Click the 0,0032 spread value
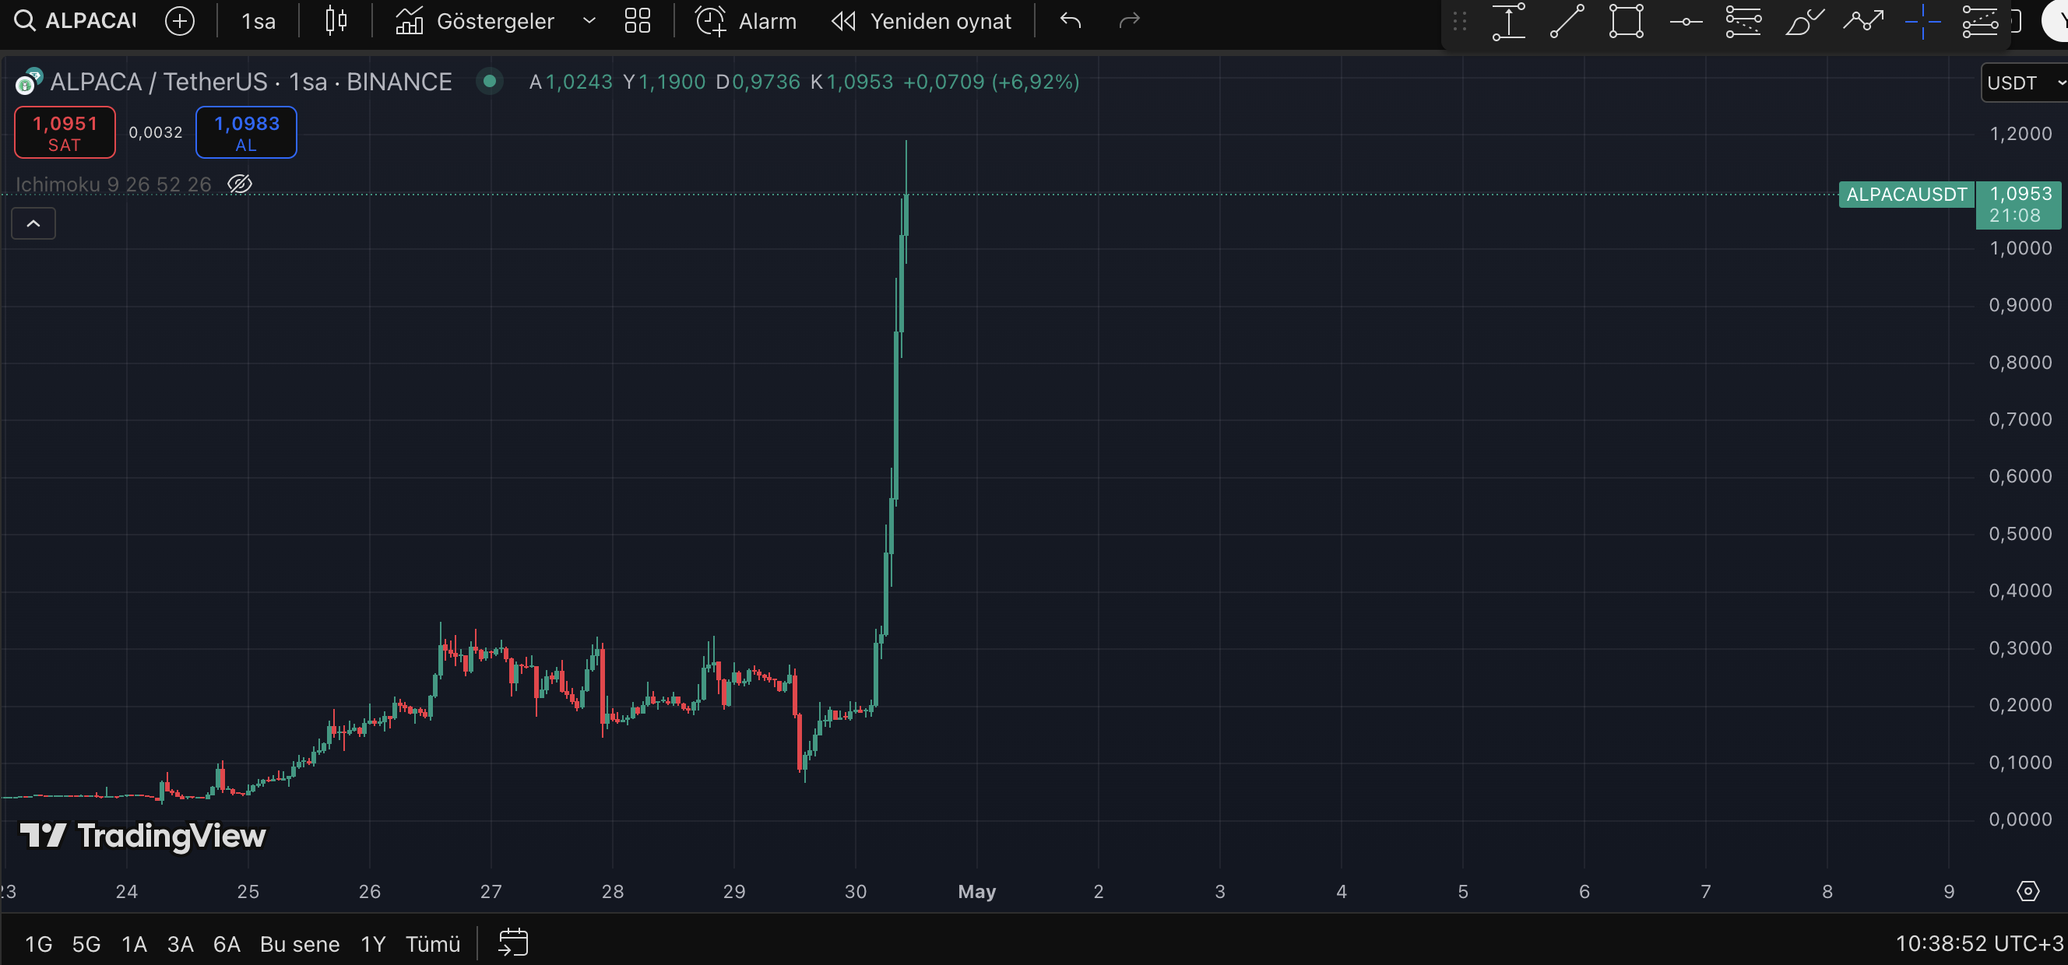This screenshot has height=965, width=2068. (x=156, y=132)
